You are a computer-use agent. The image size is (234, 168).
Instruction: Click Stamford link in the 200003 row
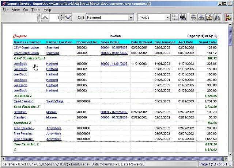pyautogui.click(x=53, y=48)
